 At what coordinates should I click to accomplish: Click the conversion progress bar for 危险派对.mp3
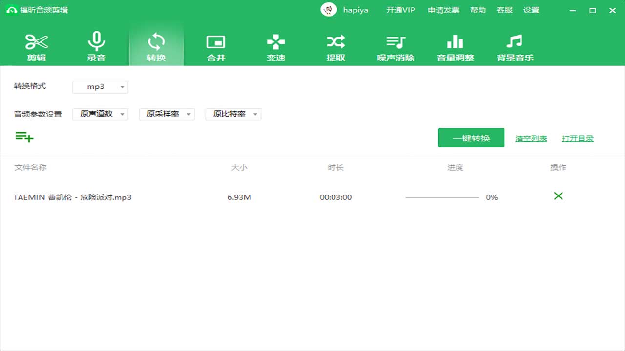pyautogui.click(x=442, y=197)
